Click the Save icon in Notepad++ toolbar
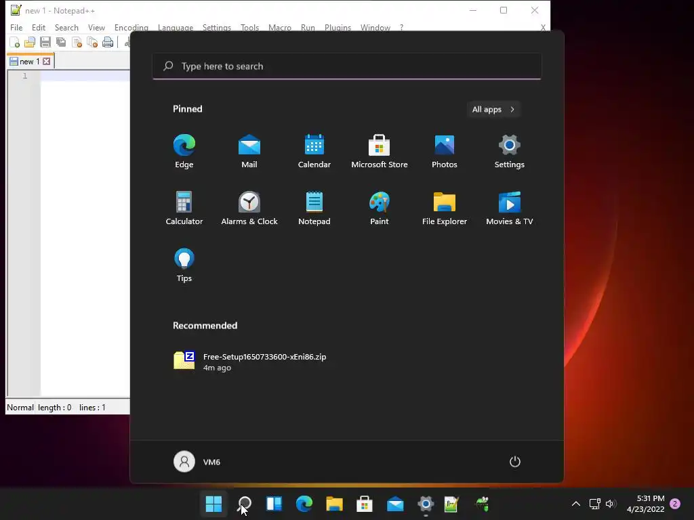694x520 pixels. point(45,43)
